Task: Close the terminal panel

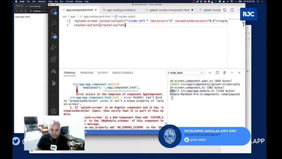Action: point(239,72)
